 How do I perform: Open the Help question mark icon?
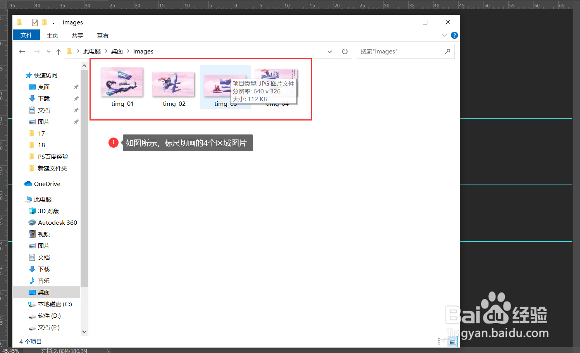click(454, 35)
